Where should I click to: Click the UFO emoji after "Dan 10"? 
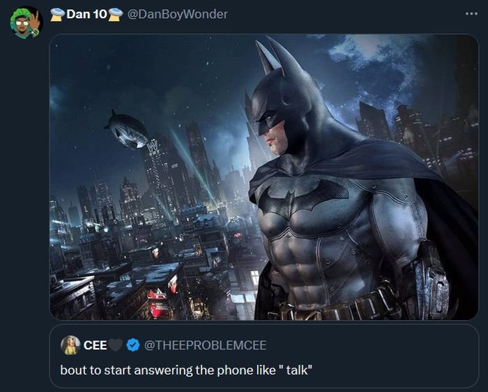coord(116,14)
